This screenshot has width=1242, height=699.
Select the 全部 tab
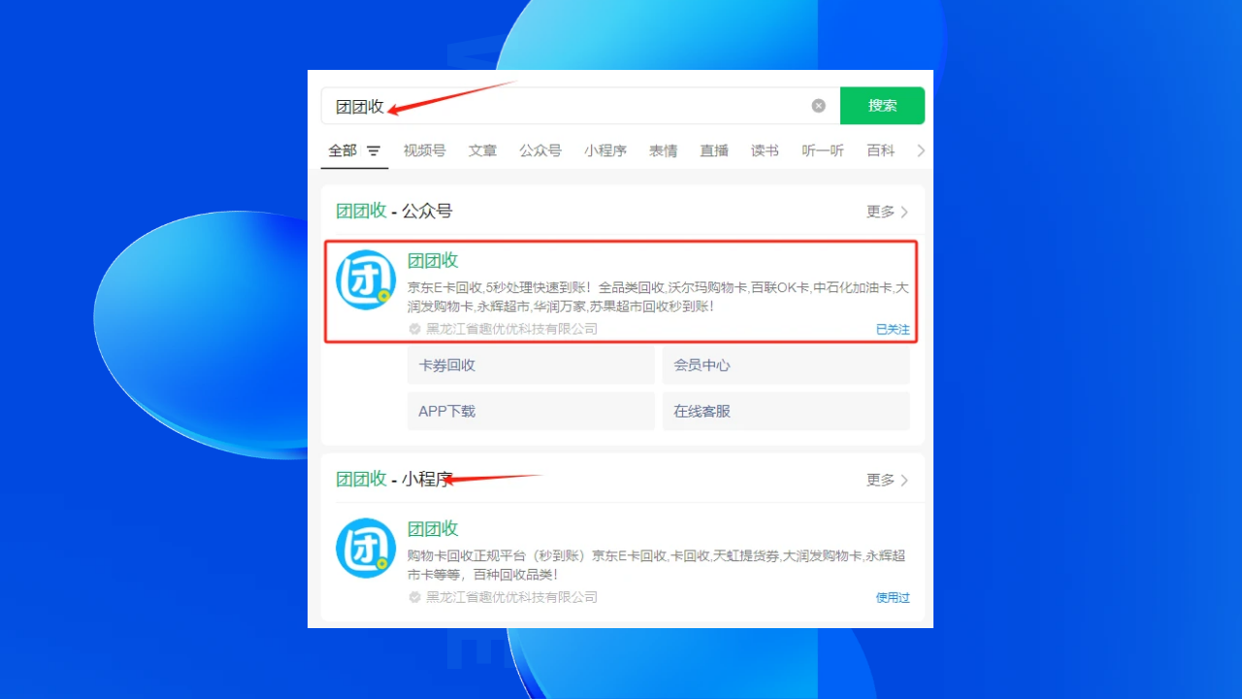(x=343, y=150)
